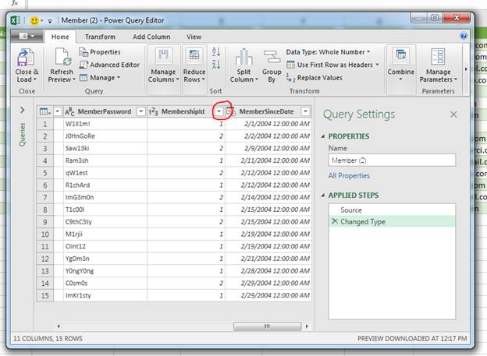Open the MemberSinceDate column filter dropdown

coord(306,111)
